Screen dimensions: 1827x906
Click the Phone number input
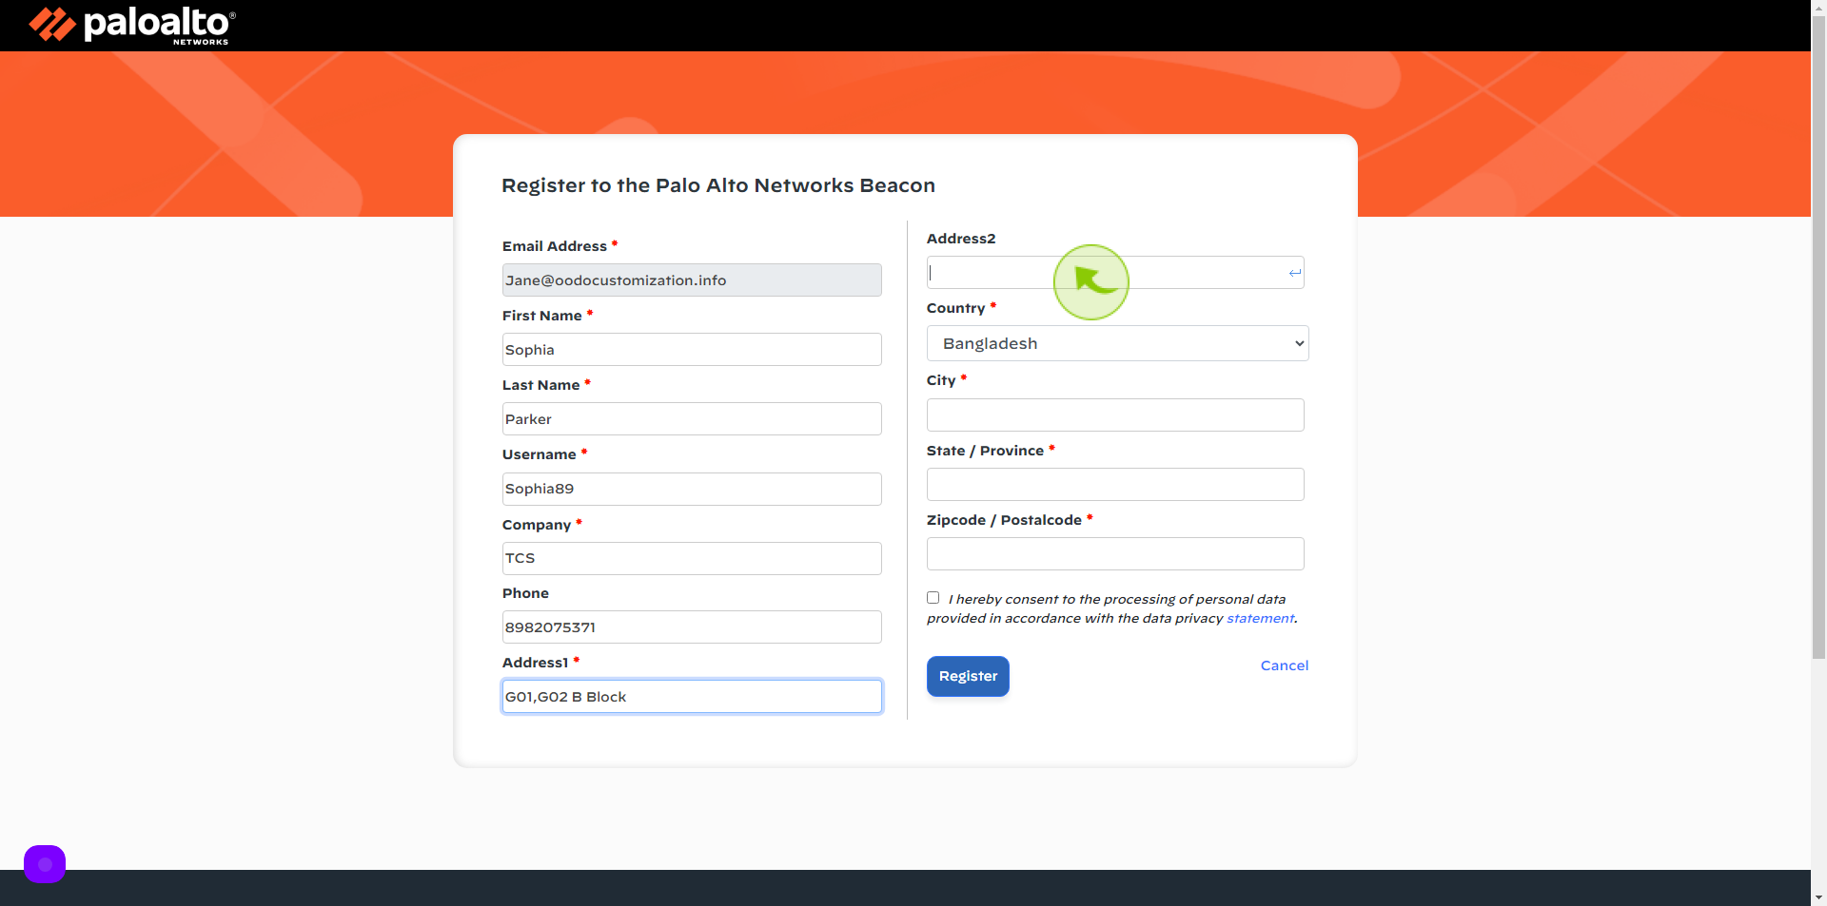(692, 627)
